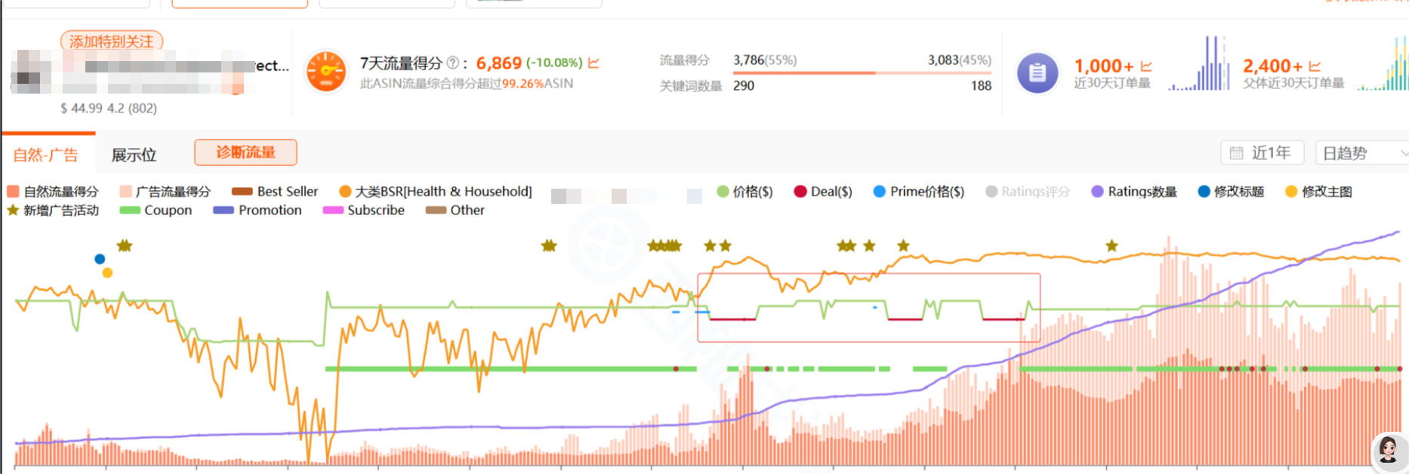Click trend icon beside 2,400+ orders
1409x474 pixels.
[1315, 66]
